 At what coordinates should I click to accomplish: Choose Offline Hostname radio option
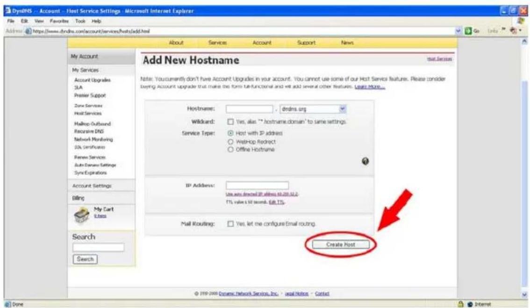(x=230, y=150)
